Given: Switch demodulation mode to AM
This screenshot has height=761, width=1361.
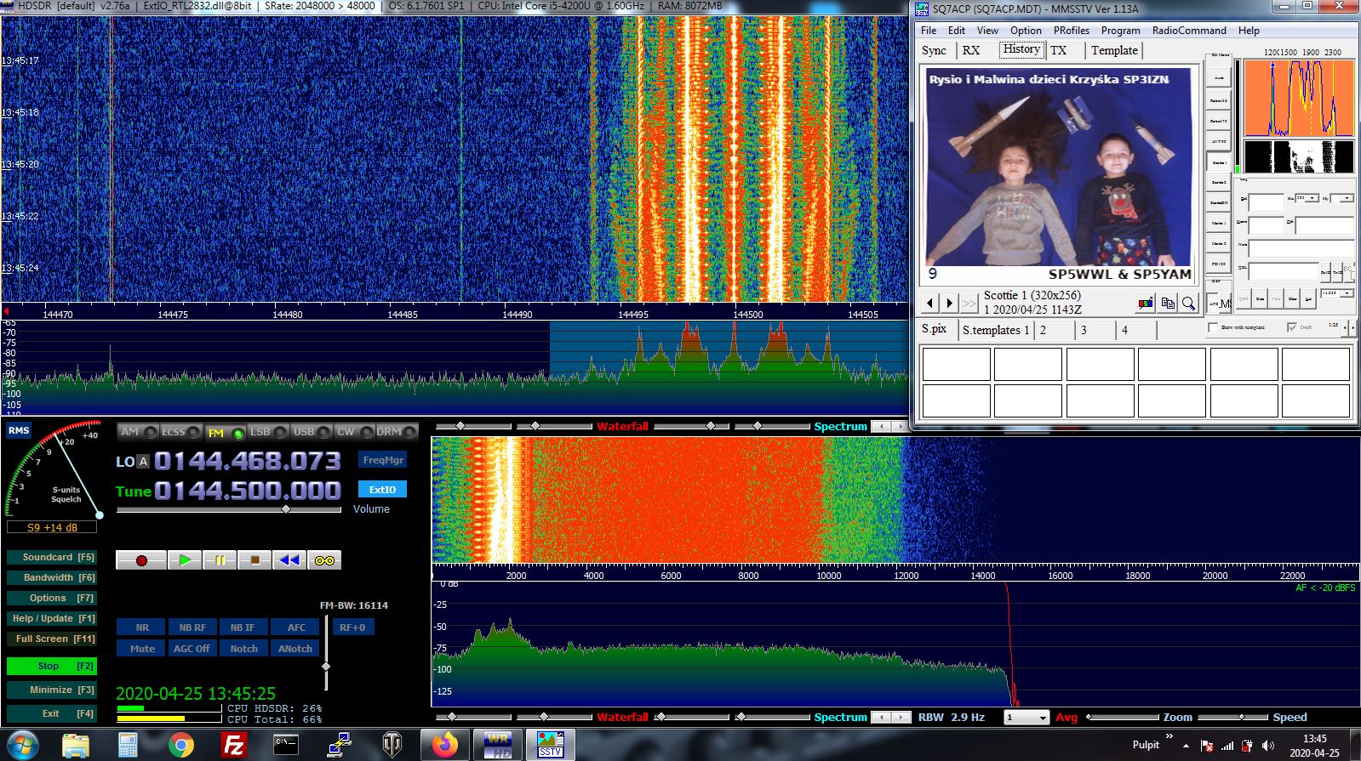Looking at the screenshot, I should [137, 432].
